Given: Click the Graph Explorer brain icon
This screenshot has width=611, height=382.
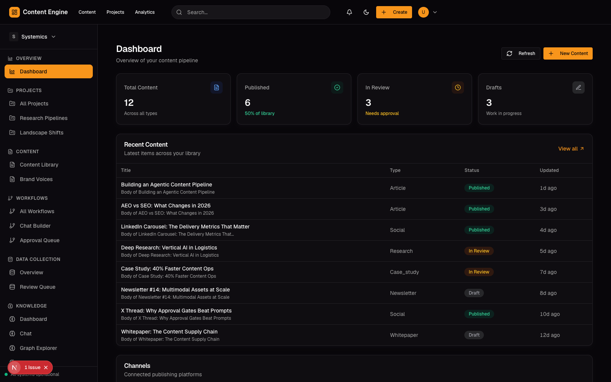Looking at the screenshot, I should (x=12, y=348).
